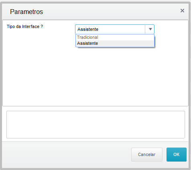Screen dimensions: 191x170
Task: Click the Cancelar button
Action: tap(147, 154)
